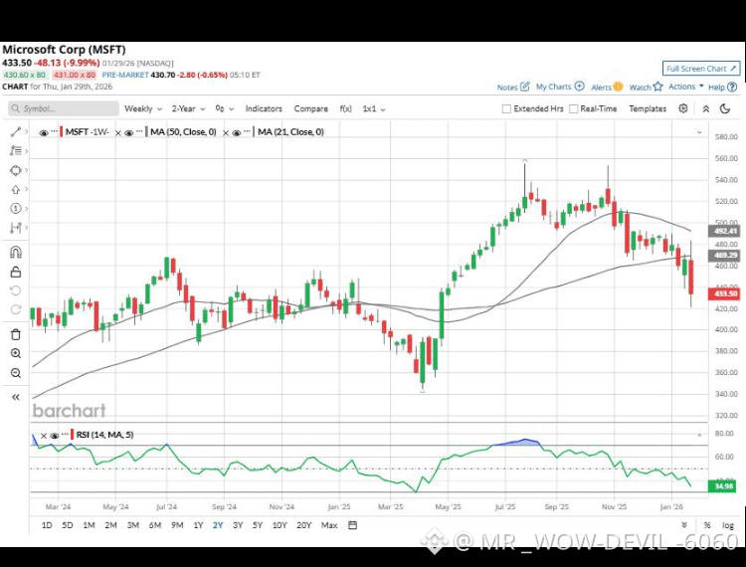Toggle the magnet snap tool
Image resolution: width=746 pixels, height=567 pixels.
pyautogui.click(x=15, y=252)
